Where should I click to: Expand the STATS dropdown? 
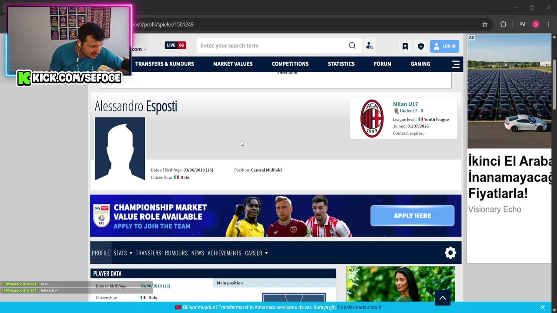(123, 253)
